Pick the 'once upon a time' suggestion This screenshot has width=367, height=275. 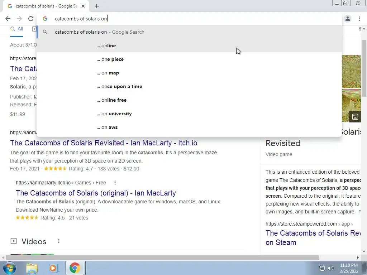tap(189, 86)
